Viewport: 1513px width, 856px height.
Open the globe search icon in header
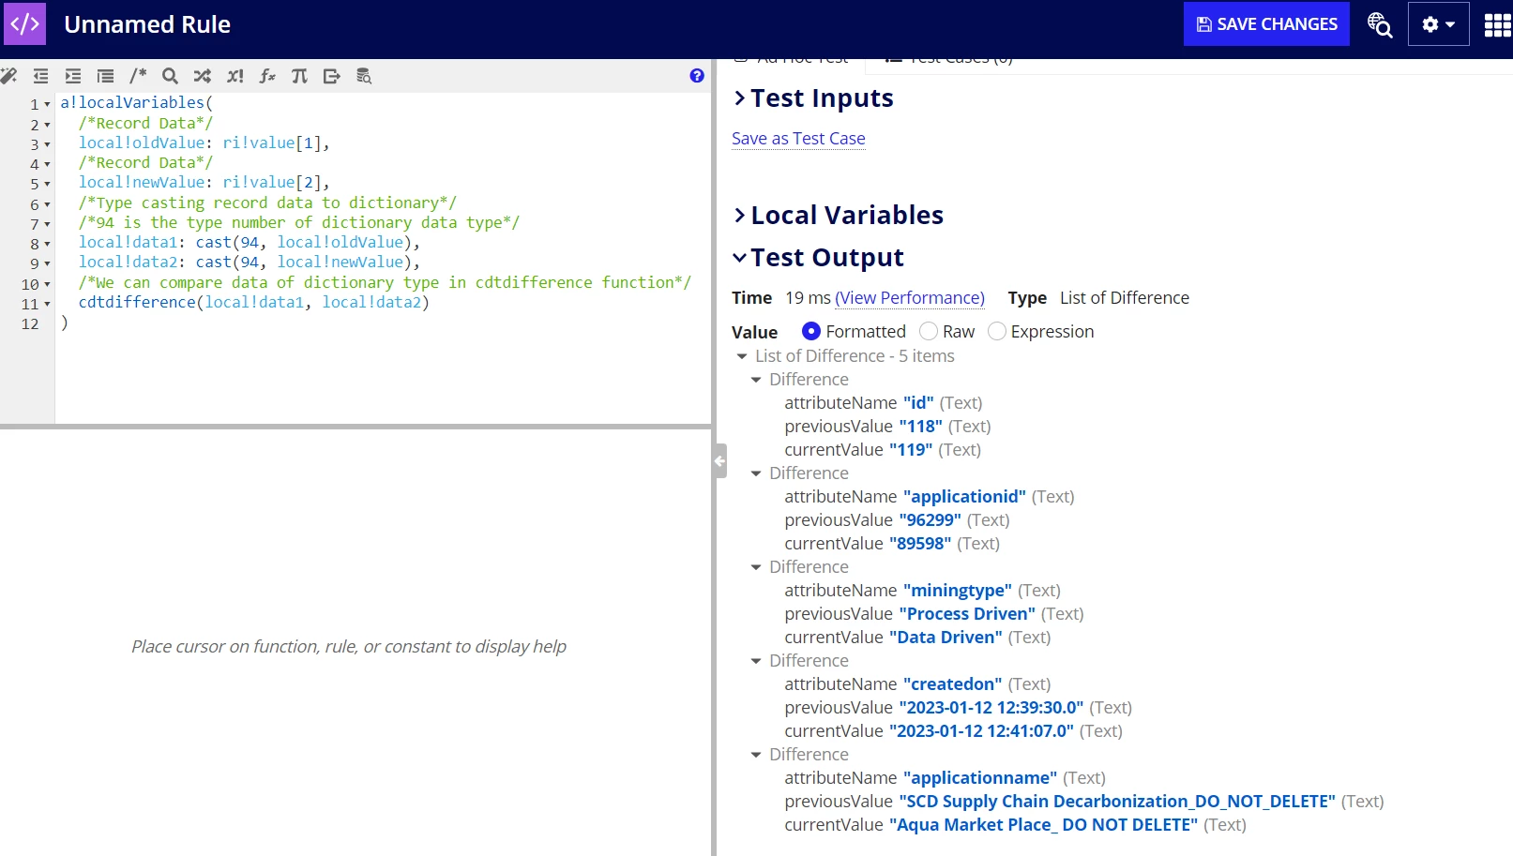click(x=1379, y=24)
